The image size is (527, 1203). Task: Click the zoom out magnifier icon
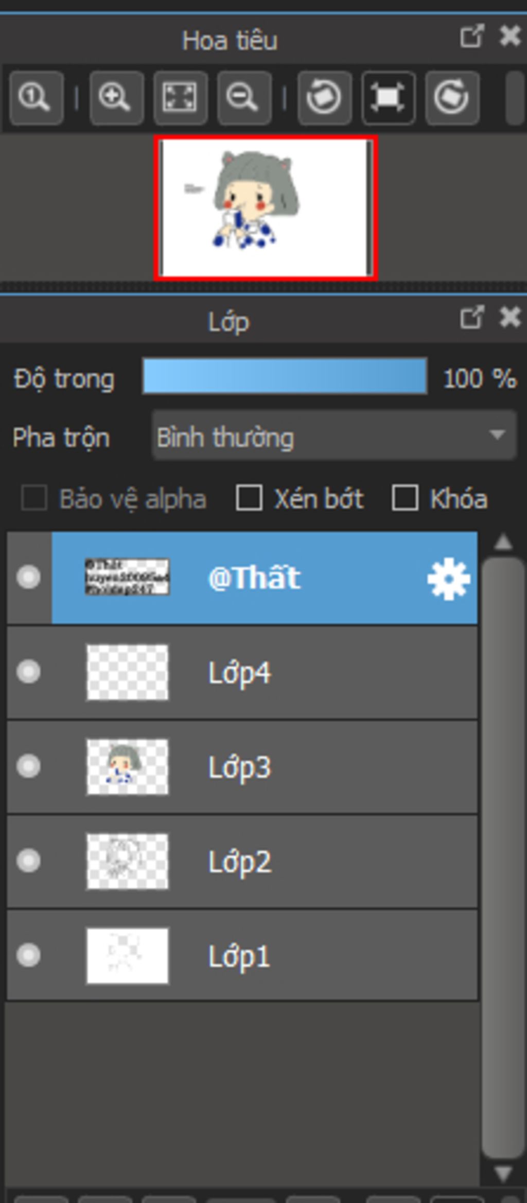tap(244, 98)
